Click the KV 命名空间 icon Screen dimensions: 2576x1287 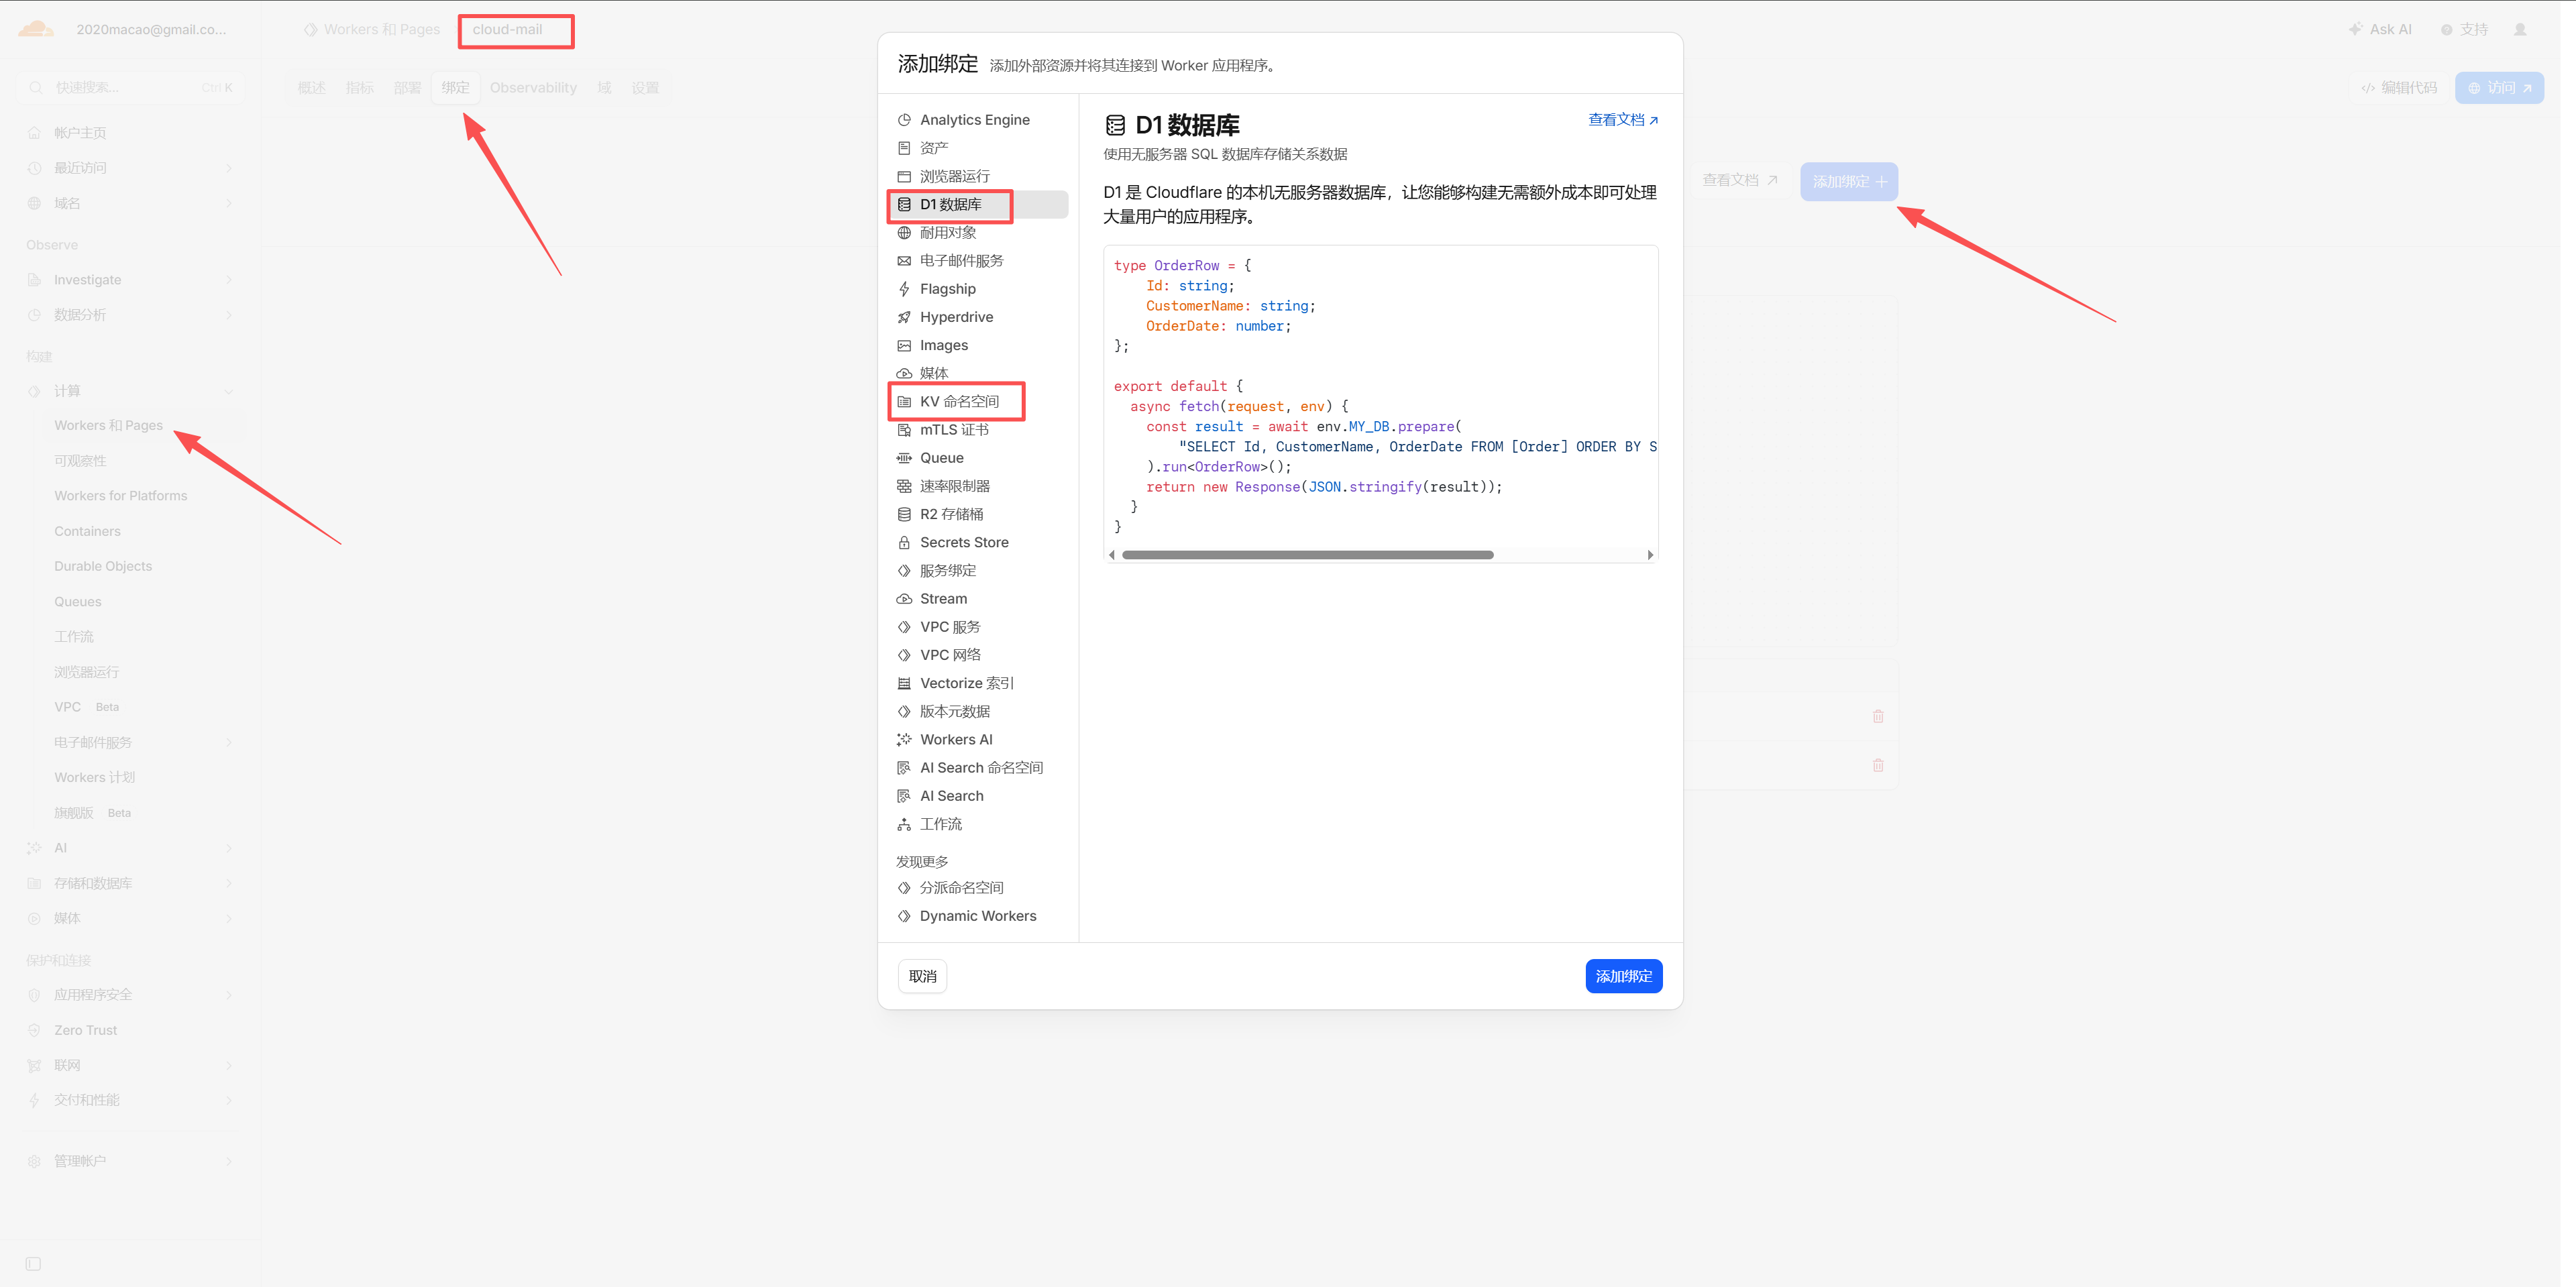[x=904, y=402]
